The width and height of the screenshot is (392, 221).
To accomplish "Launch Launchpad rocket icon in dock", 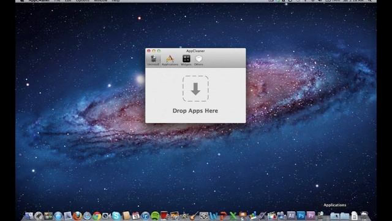I will point(39,215).
